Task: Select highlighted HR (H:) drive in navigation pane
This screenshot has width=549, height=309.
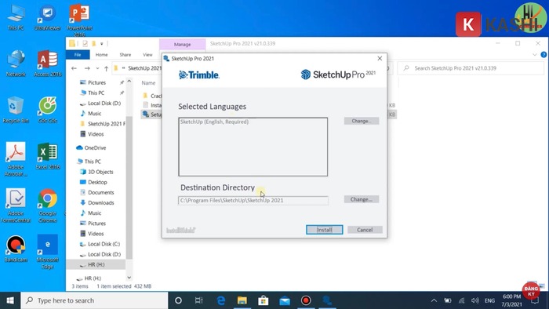Action: [x=95, y=264]
